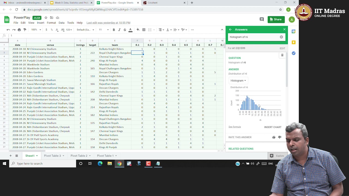Switch to Pivot Table 3 sheet tab
This screenshot has width=349, height=196.
tap(54, 156)
